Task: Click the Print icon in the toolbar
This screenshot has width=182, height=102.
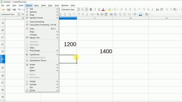Action: [15, 9]
